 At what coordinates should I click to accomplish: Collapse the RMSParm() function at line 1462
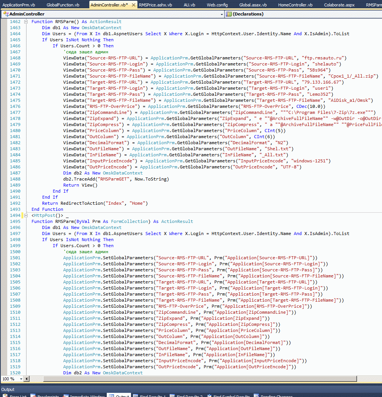26,22
